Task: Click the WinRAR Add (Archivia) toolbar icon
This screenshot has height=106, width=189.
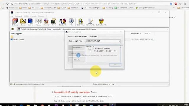Action: [15, 22]
